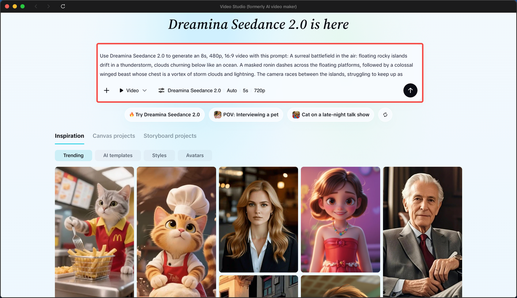Image resolution: width=517 pixels, height=298 pixels.
Task: Open the Canvas projects tab
Action: click(114, 136)
